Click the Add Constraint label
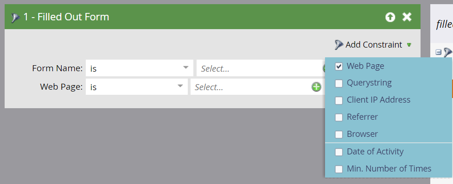Screen dimensions: 453x184 (x=374, y=45)
